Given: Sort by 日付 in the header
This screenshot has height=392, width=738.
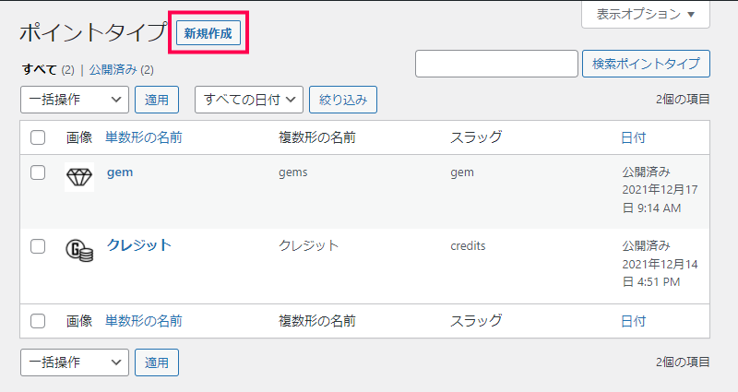Looking at the screenshot, I should pyautogui.click(x=633, y=137).
